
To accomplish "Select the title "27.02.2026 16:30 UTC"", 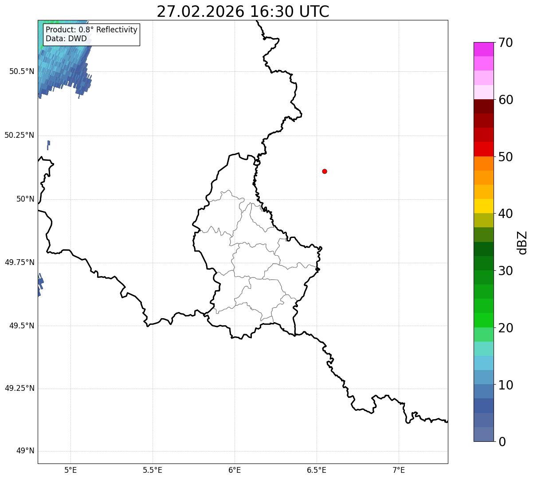I will (x=243, y=12).
